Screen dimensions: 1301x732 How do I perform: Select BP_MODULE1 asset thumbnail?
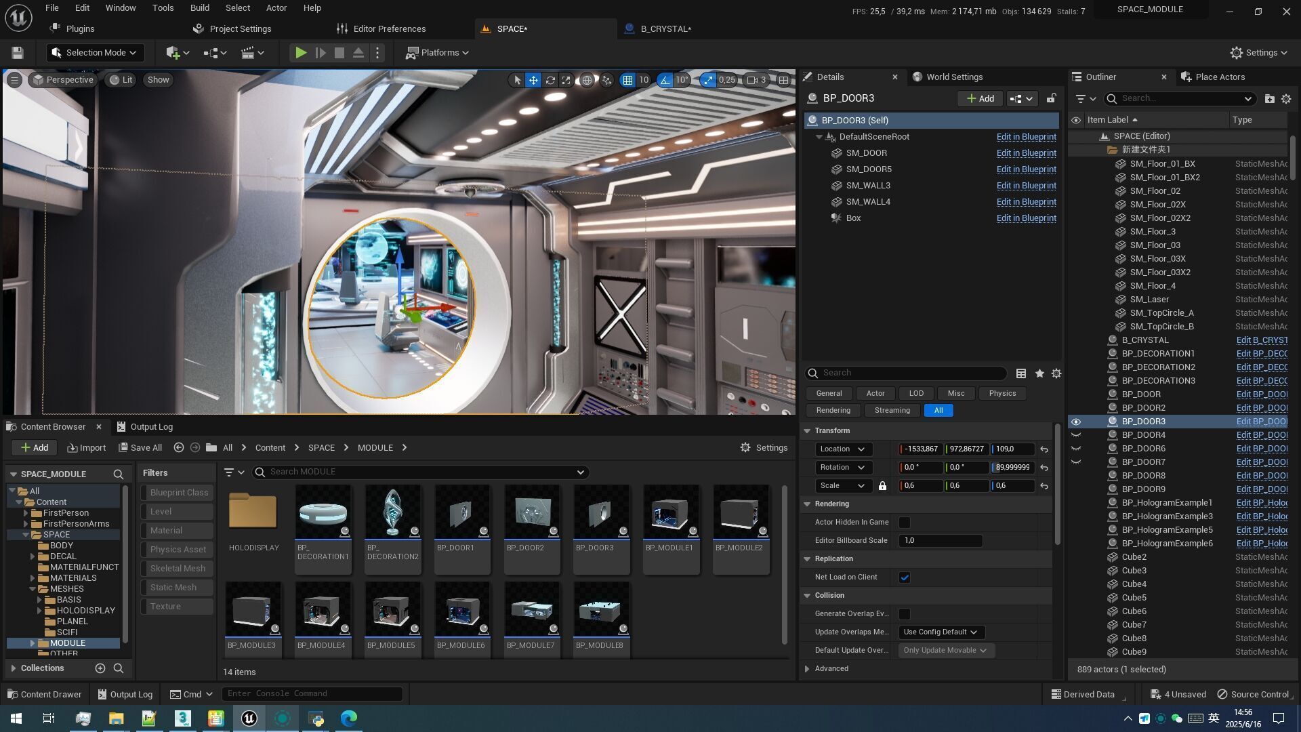(672, 514)
